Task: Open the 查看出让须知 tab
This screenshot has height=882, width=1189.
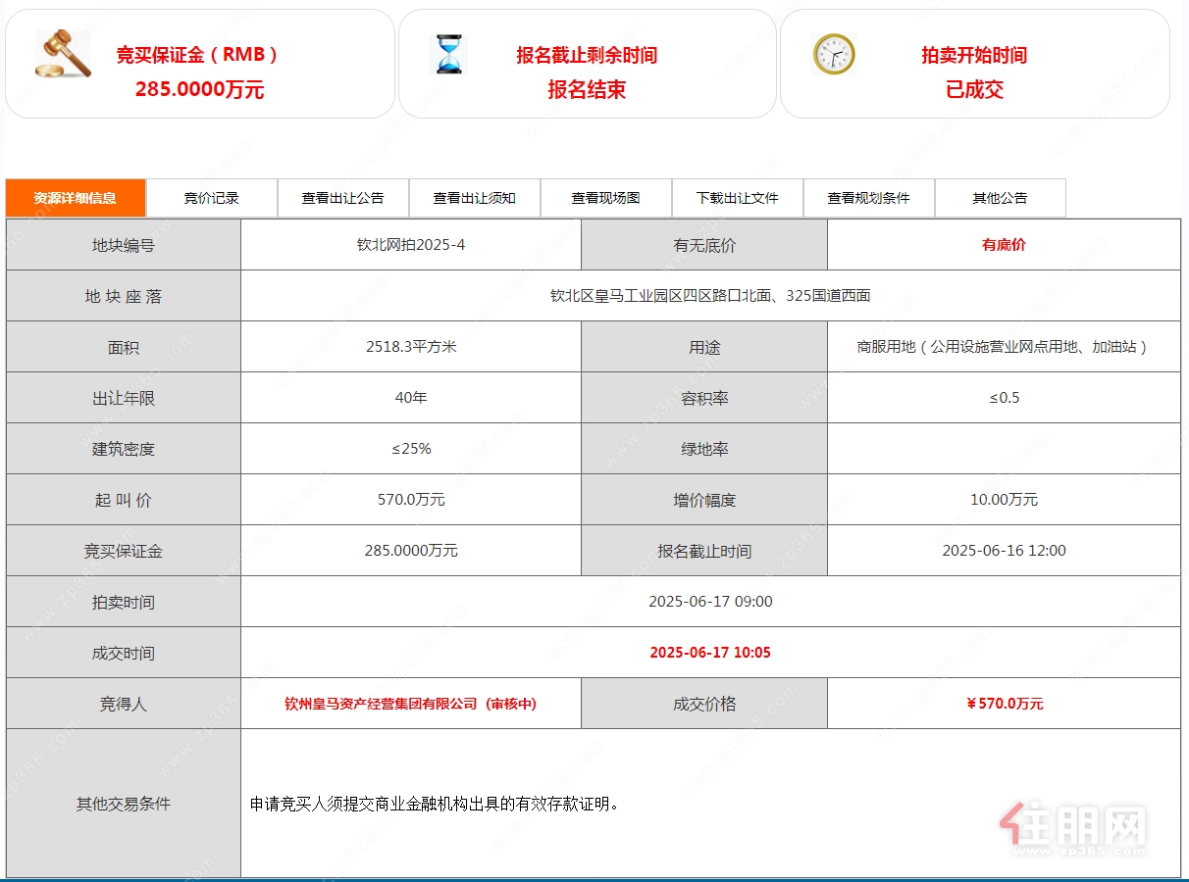Action: 474,198
